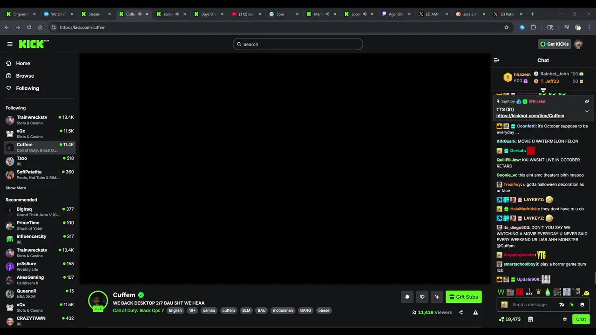Open browser extensions puzzle icon
Image resolution: width=596 pixels, height=335 pixels.
[x=533, y=27]
